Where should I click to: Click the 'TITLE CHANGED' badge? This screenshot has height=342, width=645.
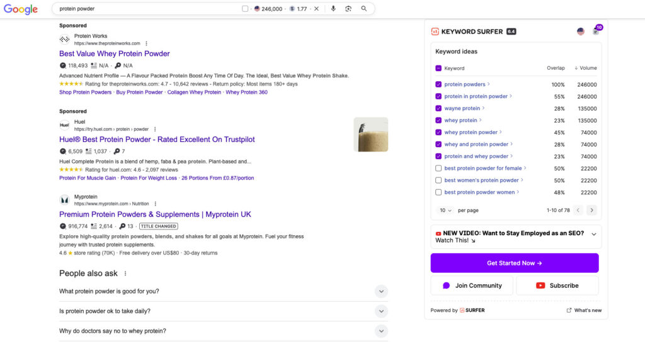[x=158, y=226]
